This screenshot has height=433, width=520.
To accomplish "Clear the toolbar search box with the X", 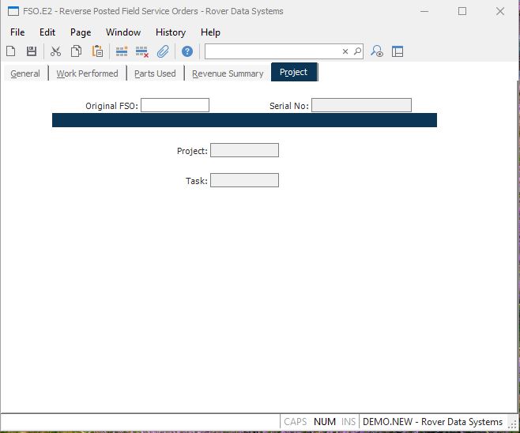I will [x=345, y=51].
